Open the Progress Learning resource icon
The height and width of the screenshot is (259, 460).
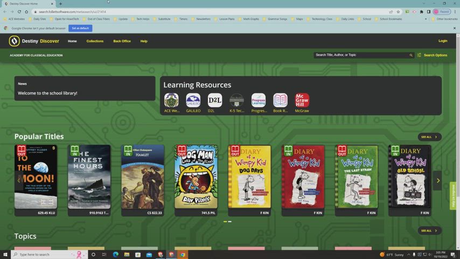point(259,100)
